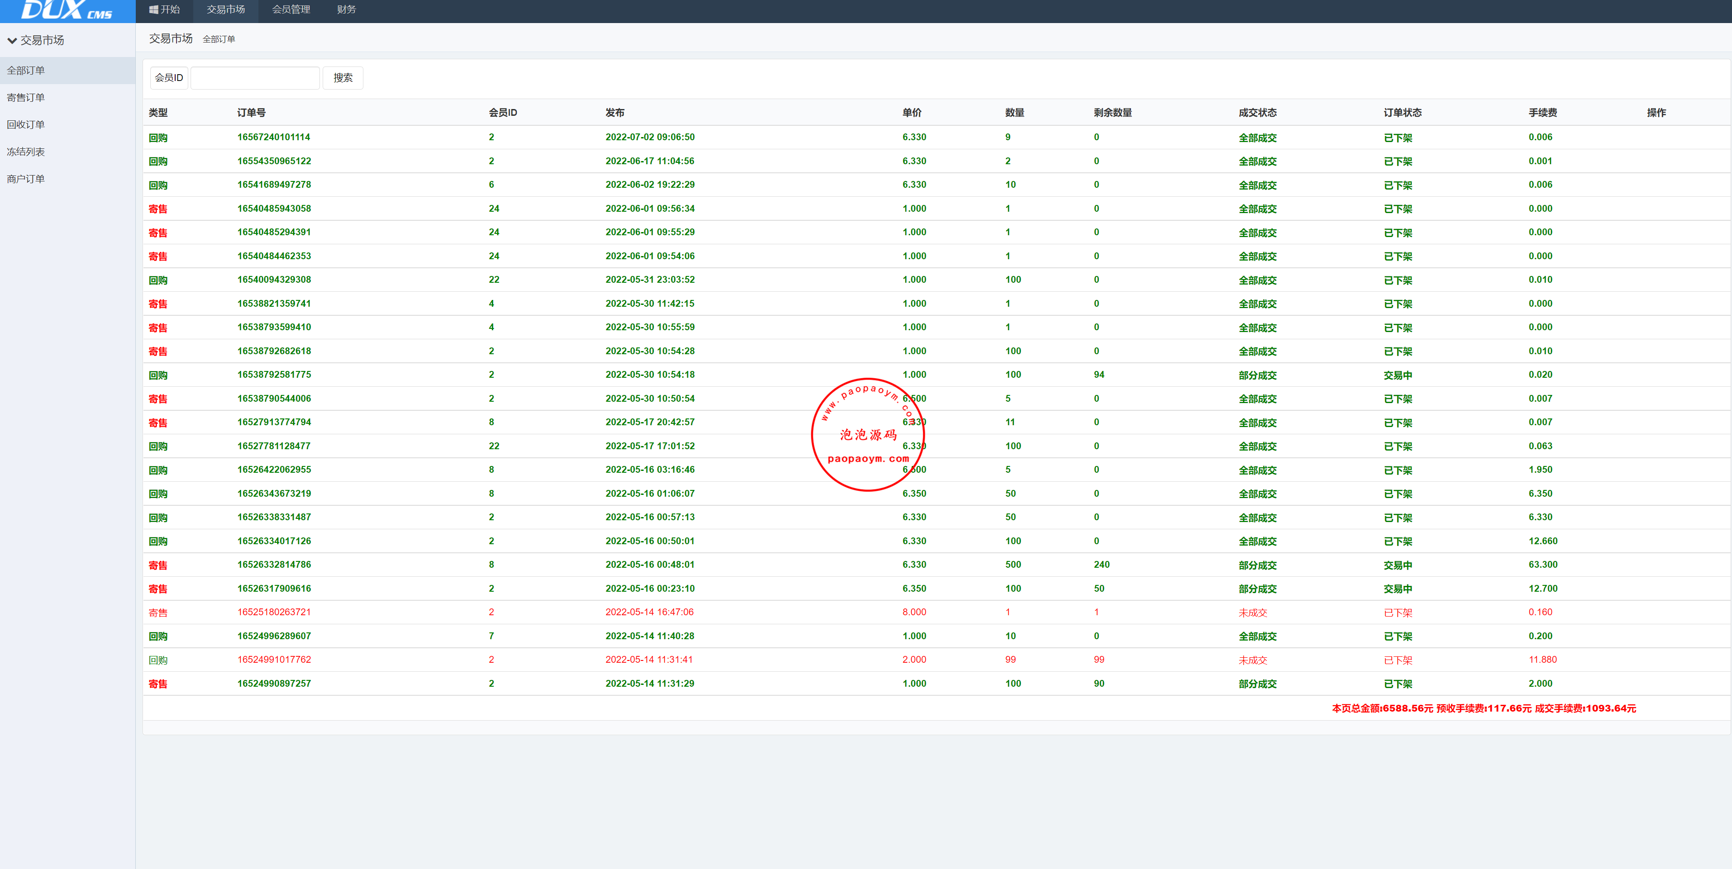Screen dimensions: 1732x869
Task: Click the 订单号 column header
Action: pos(251,113)
